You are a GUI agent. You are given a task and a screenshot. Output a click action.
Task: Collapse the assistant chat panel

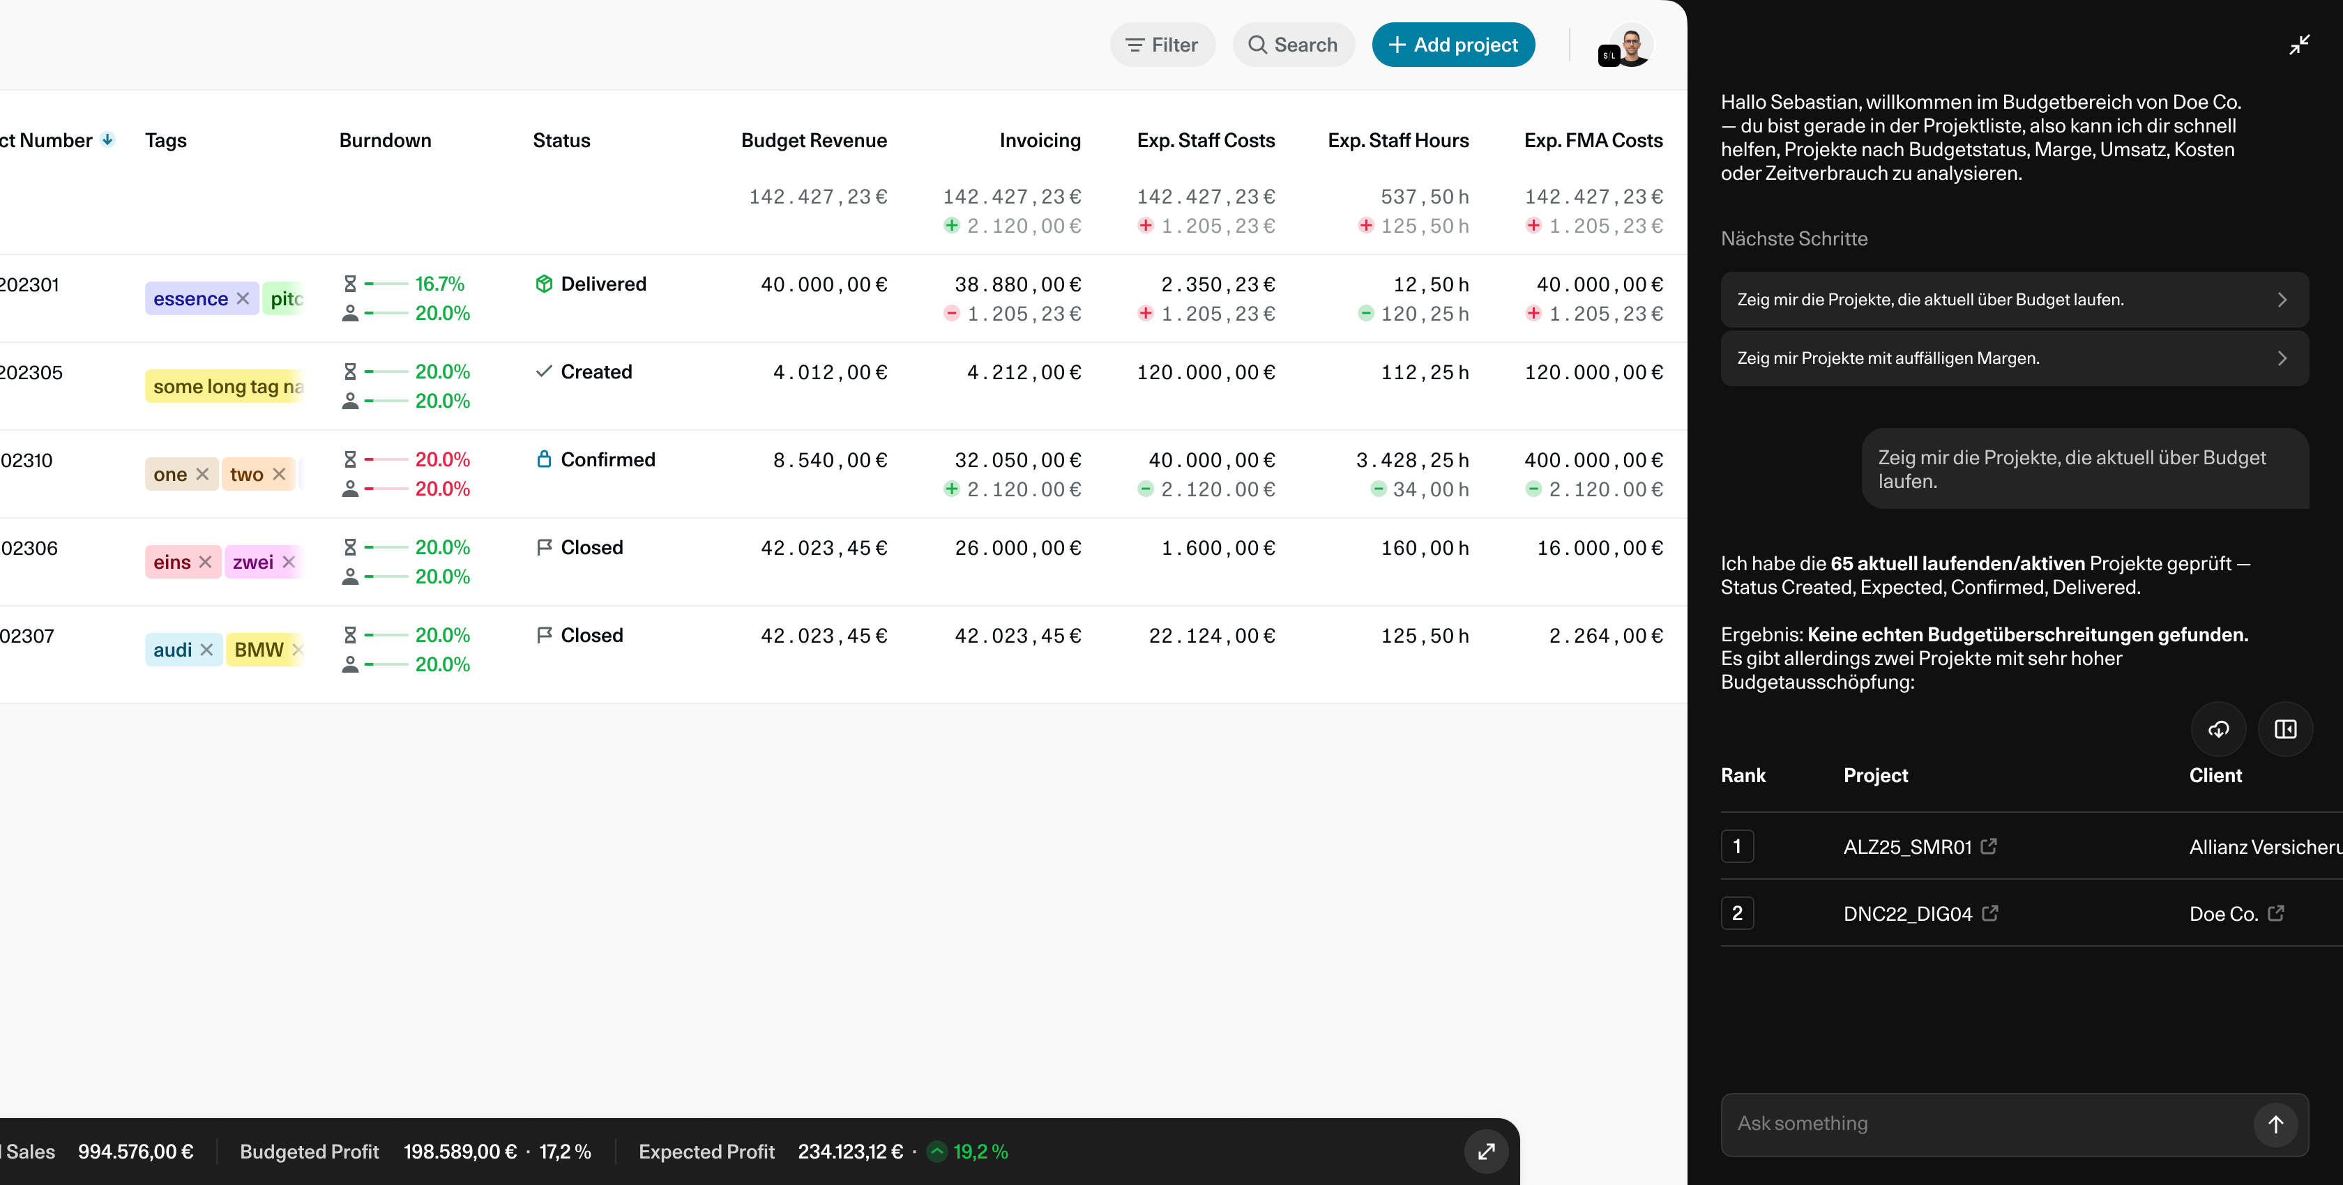pos(2299,45)
